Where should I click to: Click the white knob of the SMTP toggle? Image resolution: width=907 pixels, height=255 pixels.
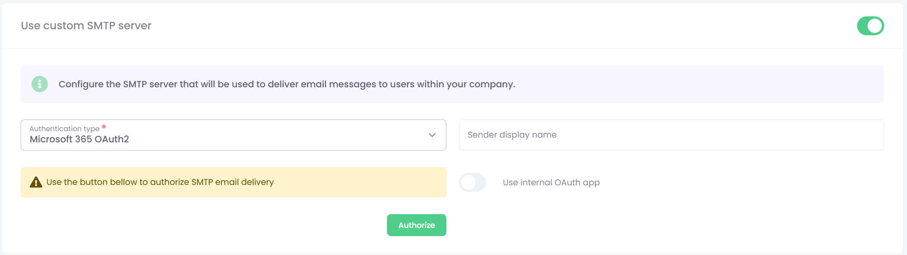(x=875, y=26)
